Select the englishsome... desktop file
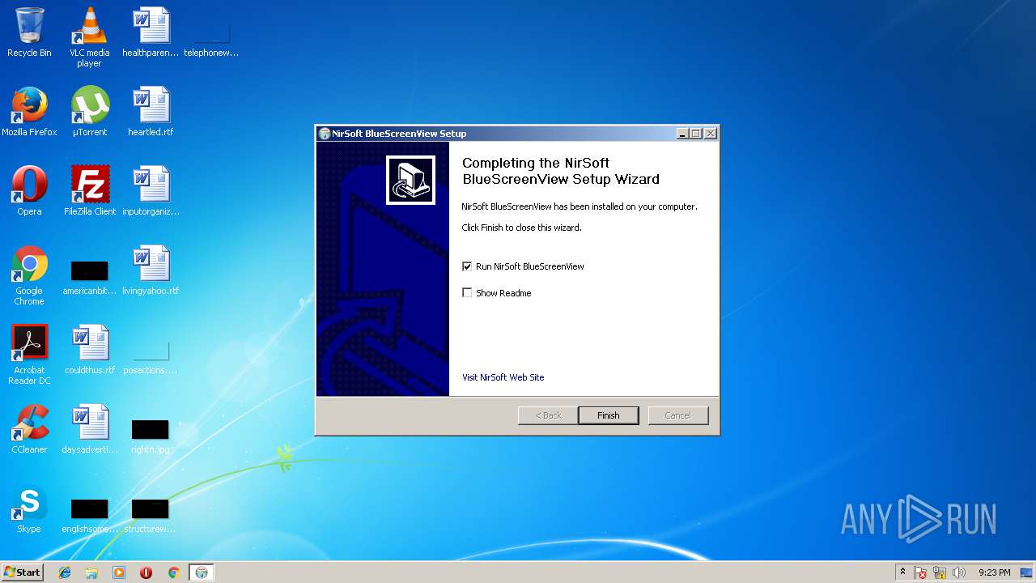The height and width of the screenshot is (583, 1036). [90, 514]
